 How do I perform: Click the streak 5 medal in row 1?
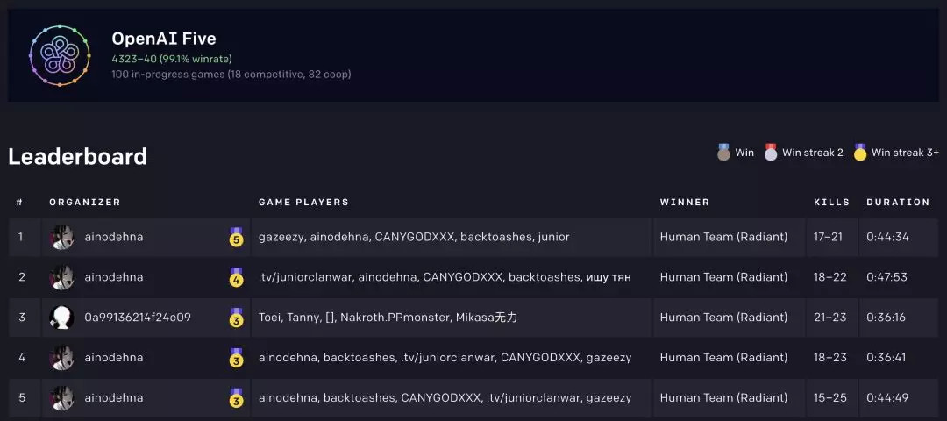coord(236,237)
